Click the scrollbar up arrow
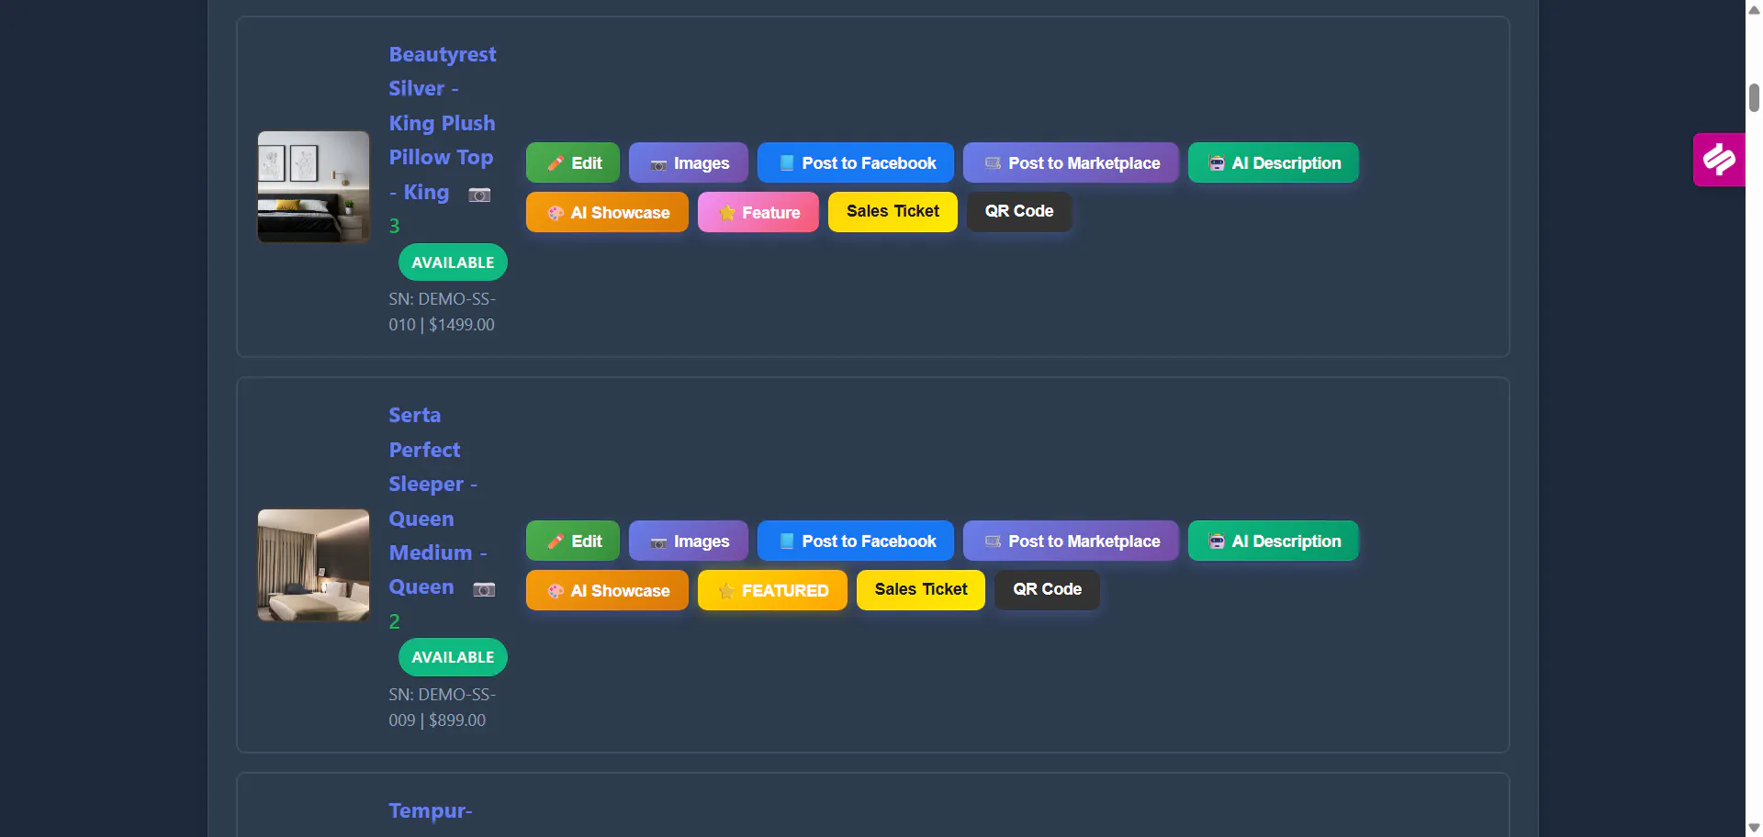The height and width of the screenshot is (837, 1763). pyautogui.click(x=1754, y=9)
